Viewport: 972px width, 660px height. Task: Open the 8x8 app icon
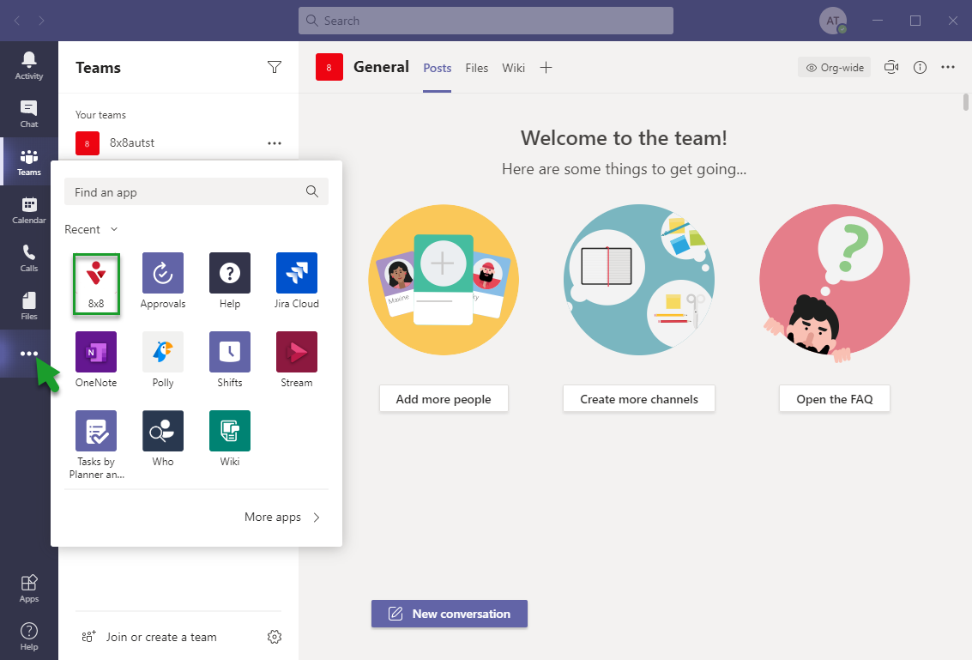96,274
